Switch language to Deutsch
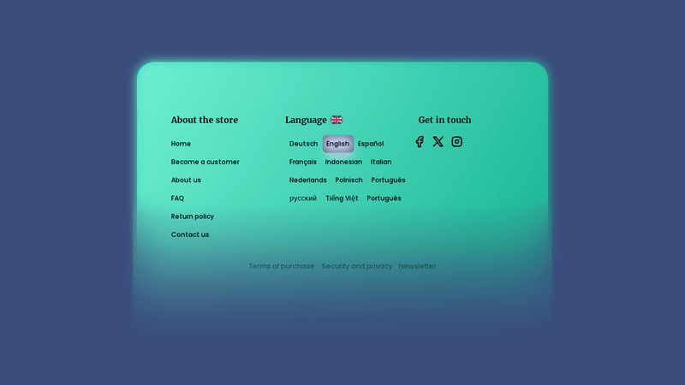Screen dimensions: 685x385 [x=303, y=144]
